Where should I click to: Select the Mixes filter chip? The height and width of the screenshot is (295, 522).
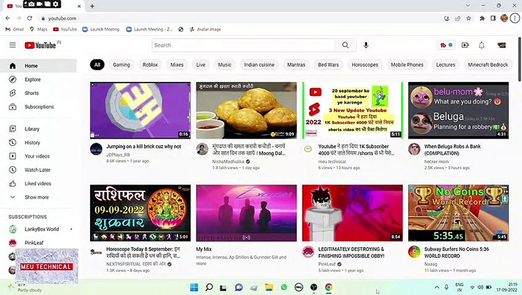tap(177, 65)
